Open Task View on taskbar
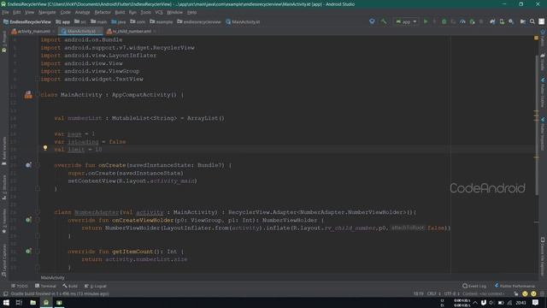 [x=19, y=302]
